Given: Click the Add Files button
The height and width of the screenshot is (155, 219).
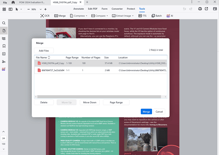Looking at the screenshot, I should pyautogui.click(x=44, y=51).
